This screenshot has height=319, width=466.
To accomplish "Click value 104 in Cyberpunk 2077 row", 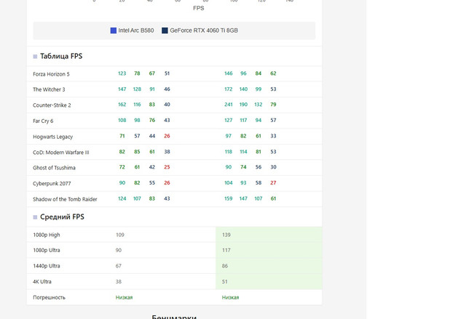I will click(228, 183).
